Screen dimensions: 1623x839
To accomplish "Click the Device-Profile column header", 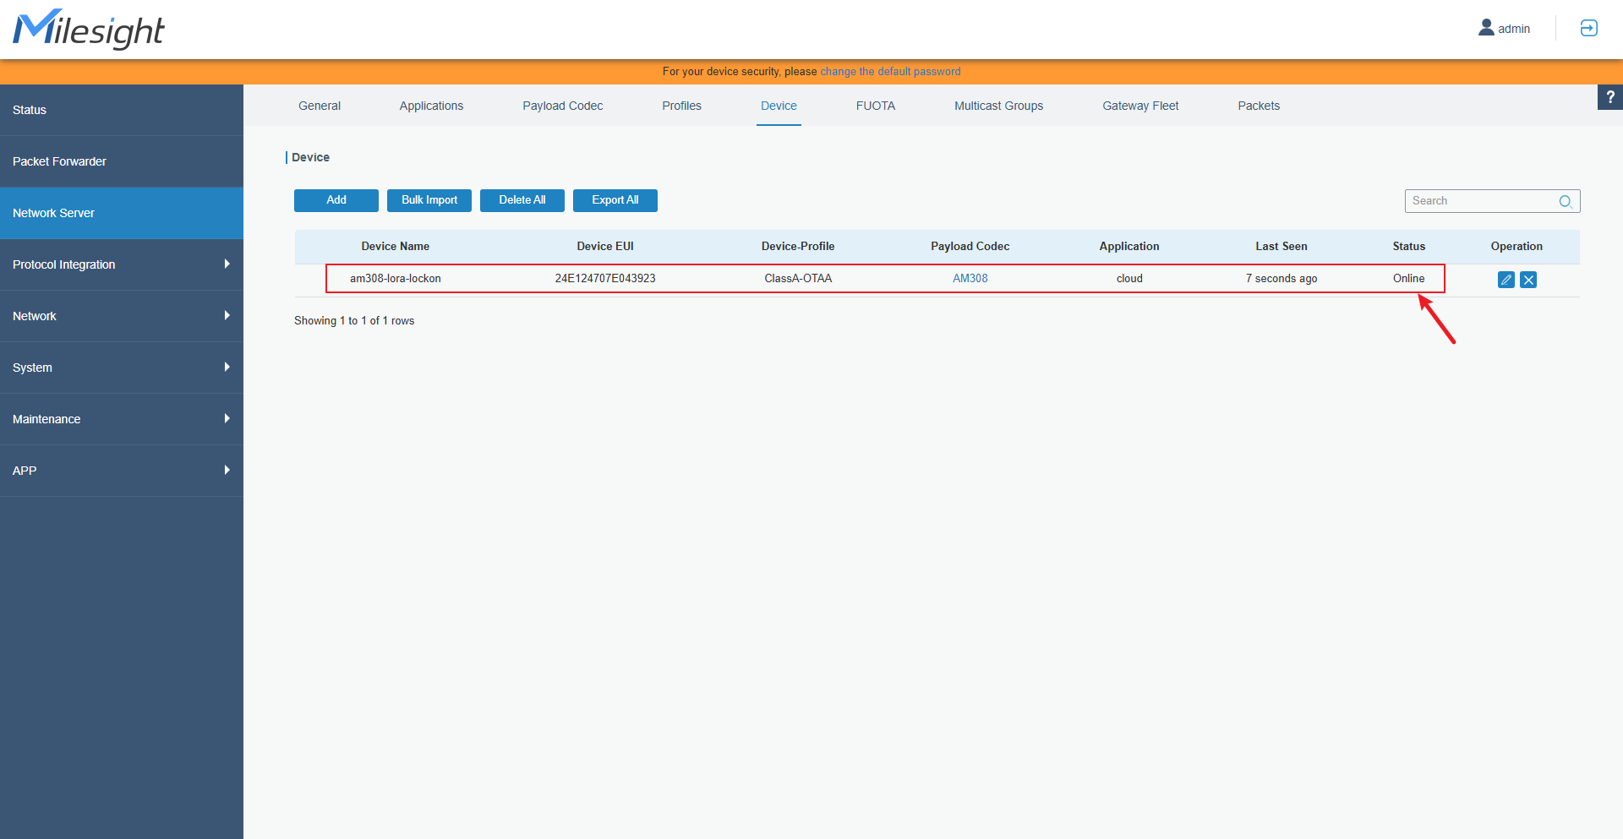I will click(x=798, y=247).
